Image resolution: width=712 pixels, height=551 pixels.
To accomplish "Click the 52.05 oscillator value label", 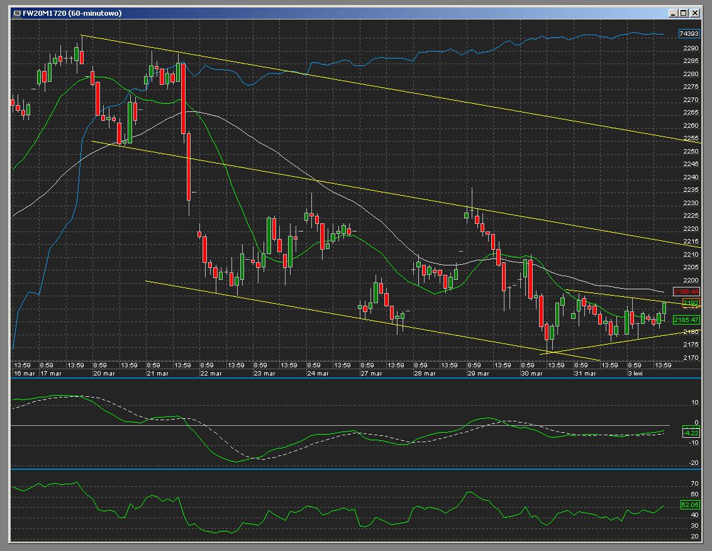I will coord(690,504).
